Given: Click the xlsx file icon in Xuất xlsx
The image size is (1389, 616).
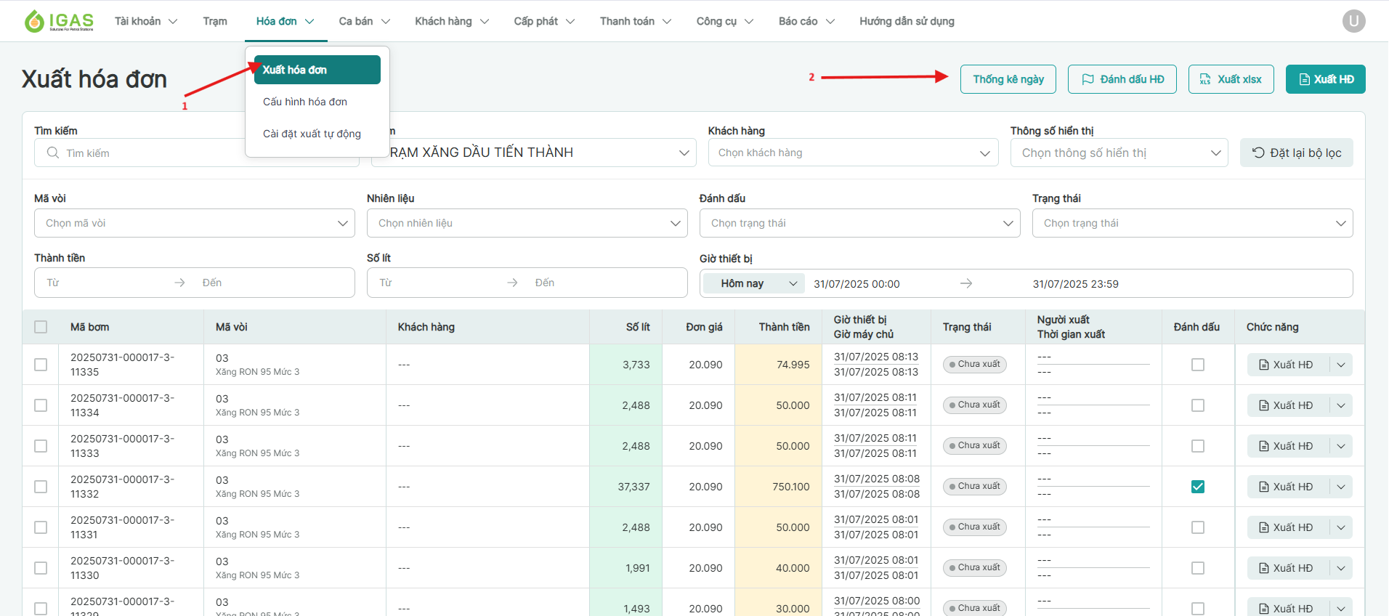Looking at the screenshot, I should [1205, 79].
